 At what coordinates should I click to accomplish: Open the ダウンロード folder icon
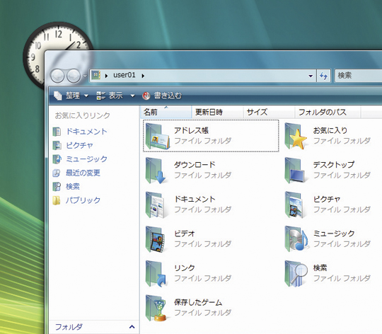[x=156, y=171]
